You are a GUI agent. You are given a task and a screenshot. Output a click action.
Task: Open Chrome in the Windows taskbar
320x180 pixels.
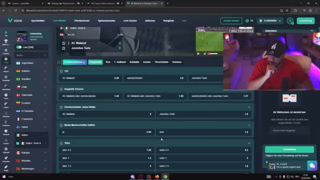click(165, 176)
